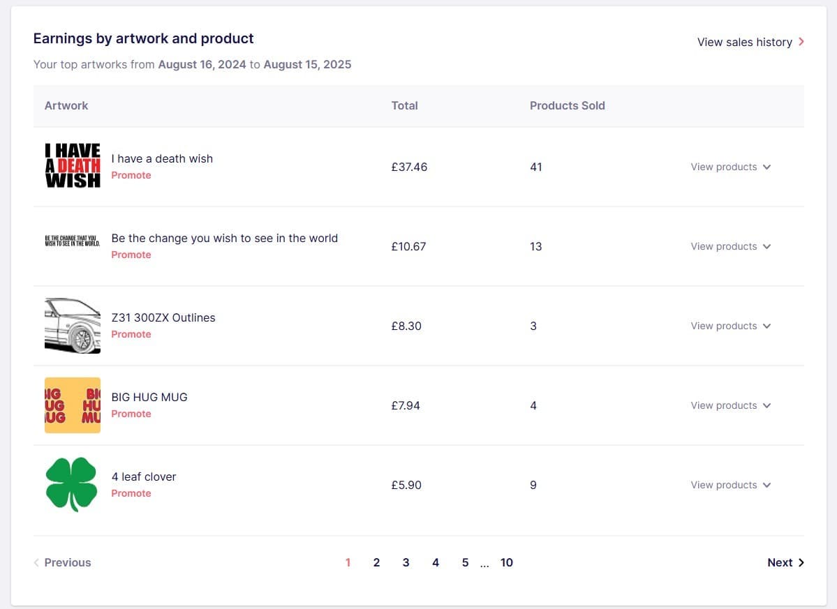Click the Earnings by artwork and product heading

coord(144,38)
